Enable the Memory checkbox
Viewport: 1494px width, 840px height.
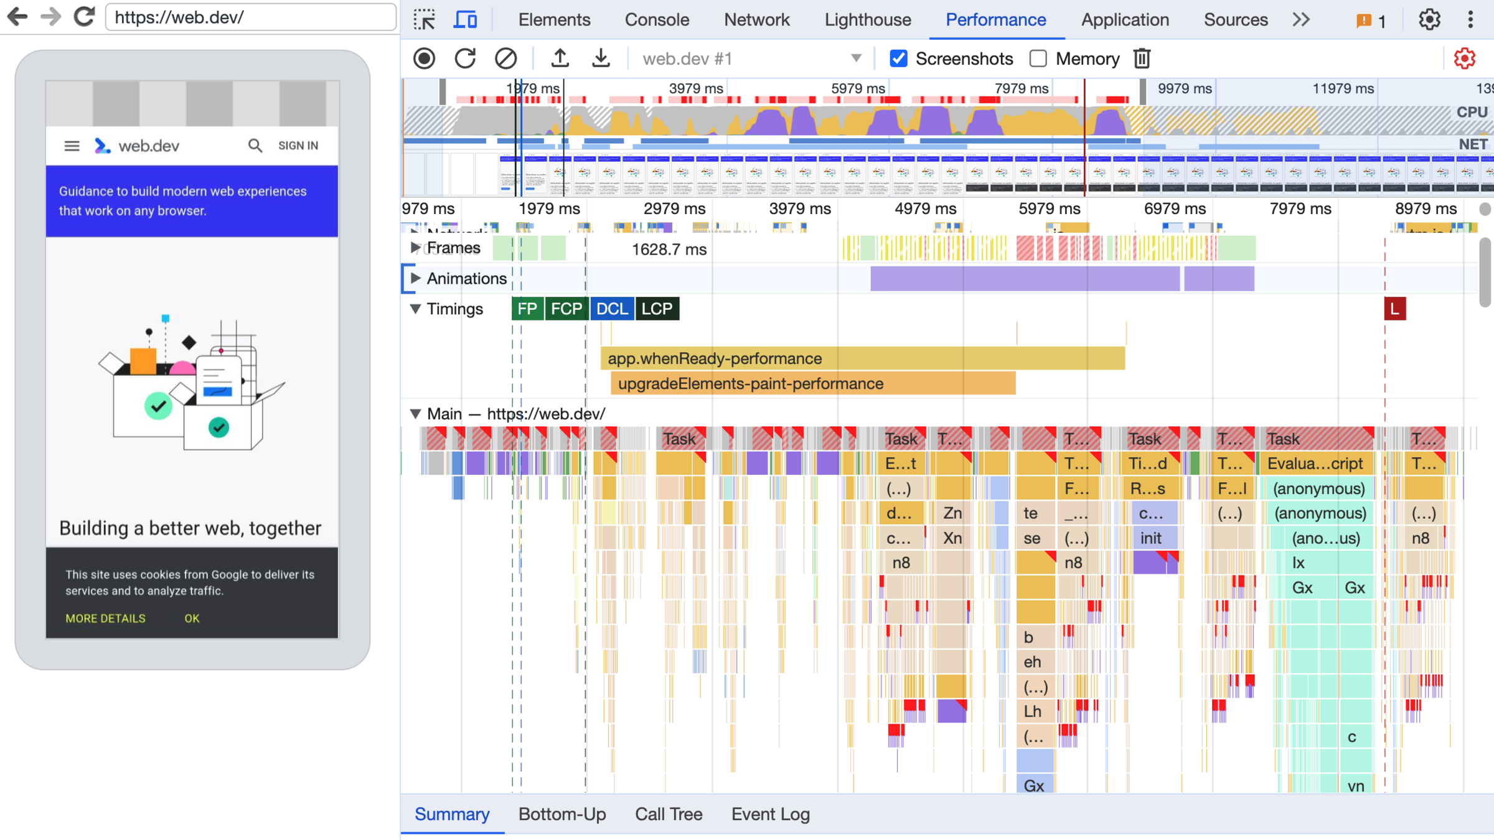(x=1038, y=58)
